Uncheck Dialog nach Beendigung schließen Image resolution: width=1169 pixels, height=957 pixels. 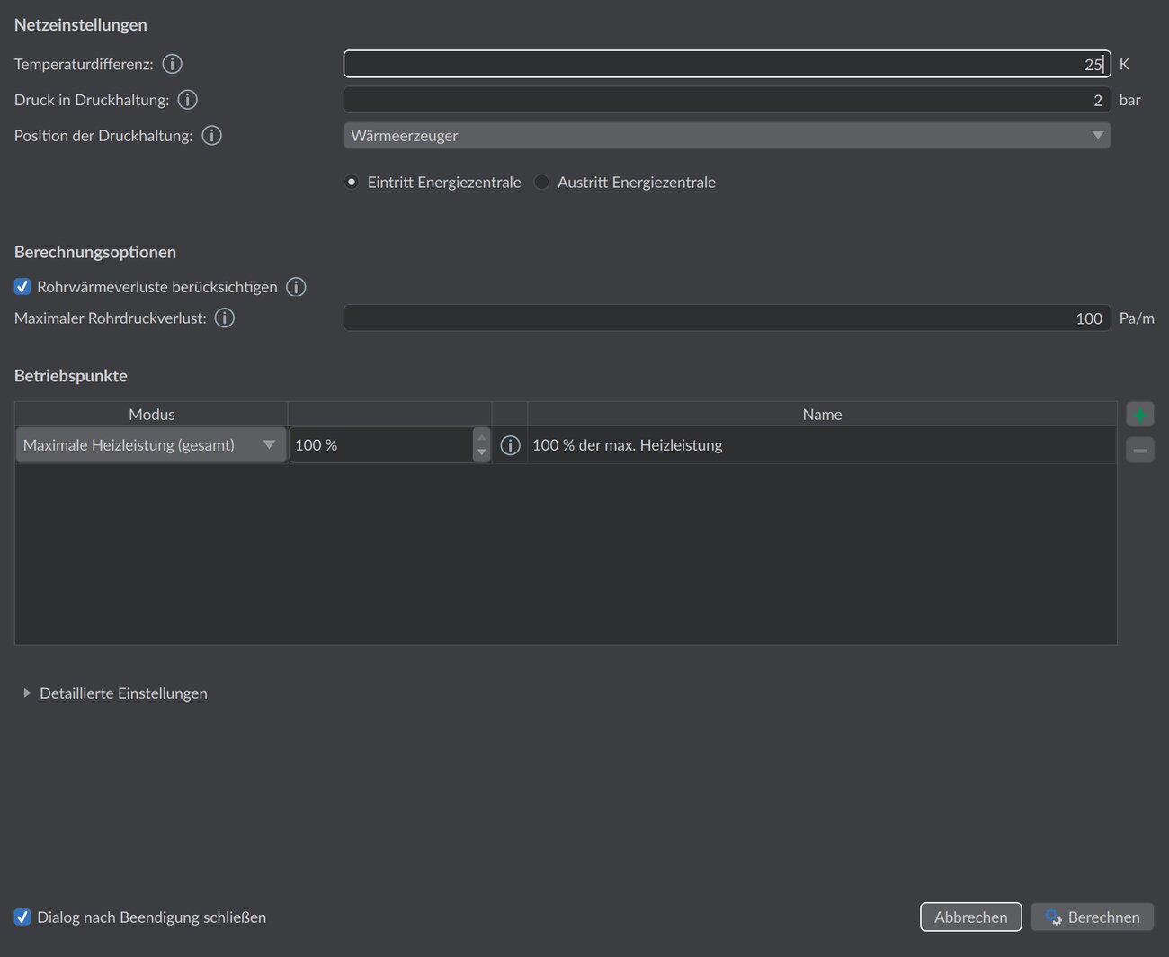click(x=22, y=917)
